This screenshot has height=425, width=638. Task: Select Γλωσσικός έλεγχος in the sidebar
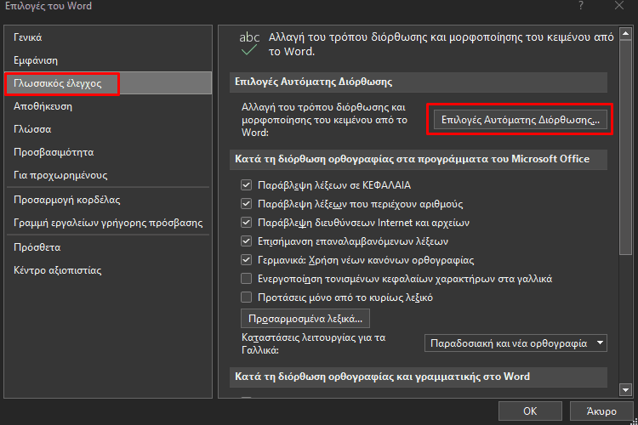tap(109, 83)
